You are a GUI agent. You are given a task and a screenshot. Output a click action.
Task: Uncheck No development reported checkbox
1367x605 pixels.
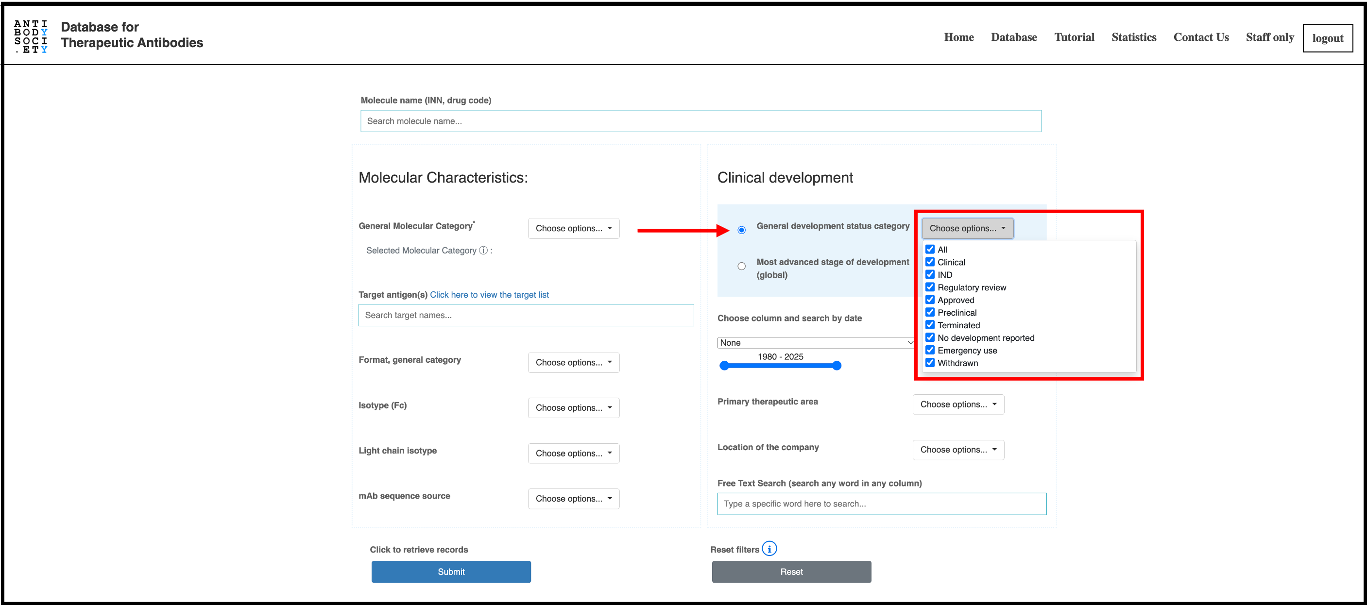(930, 337)
